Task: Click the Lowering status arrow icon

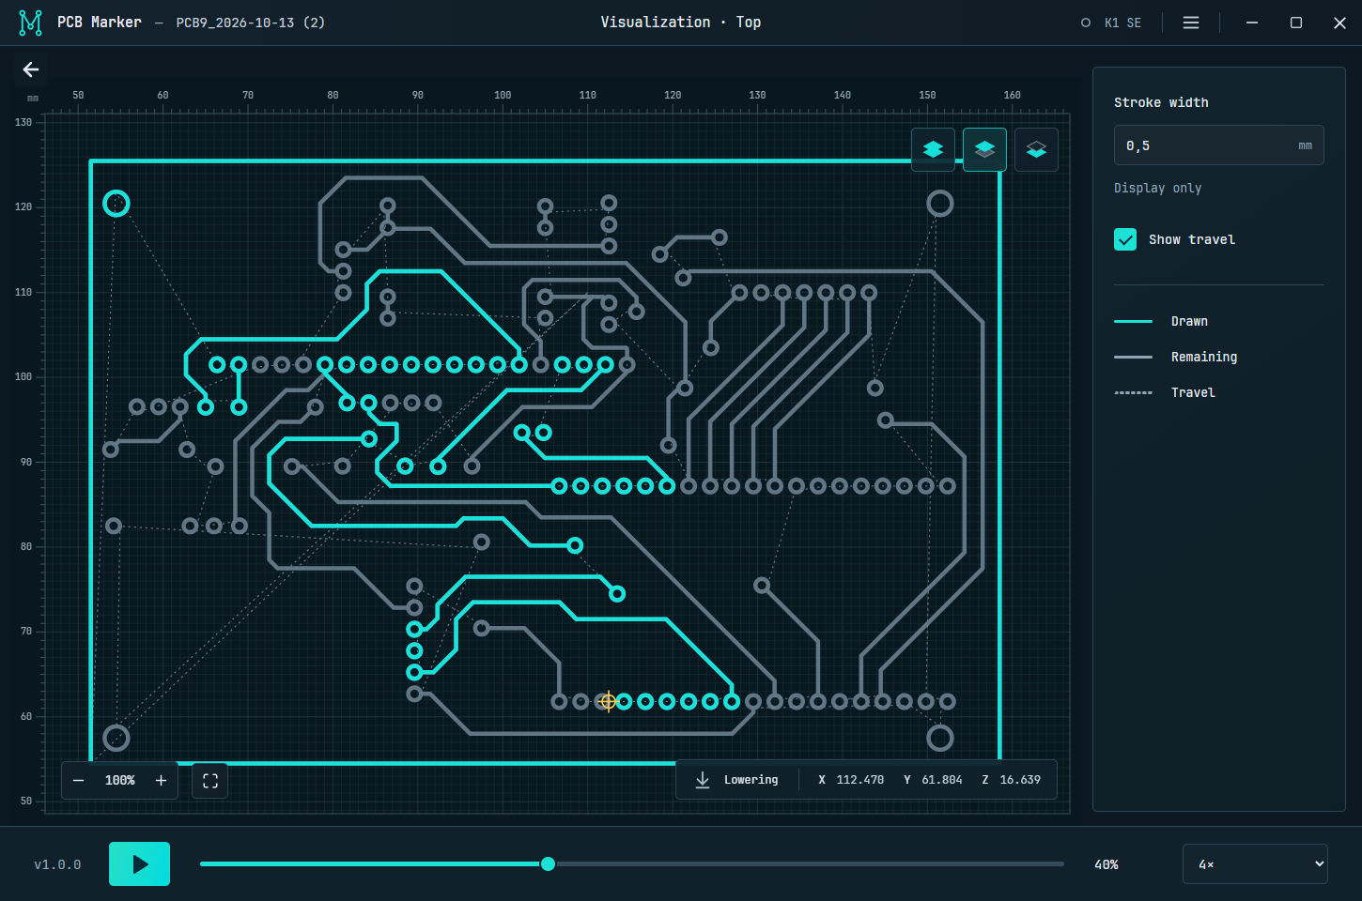Action: (x=703, y=780)
